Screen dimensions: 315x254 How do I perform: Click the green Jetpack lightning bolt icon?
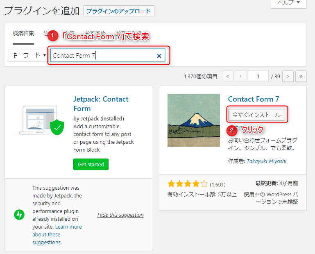pos(19,215)
